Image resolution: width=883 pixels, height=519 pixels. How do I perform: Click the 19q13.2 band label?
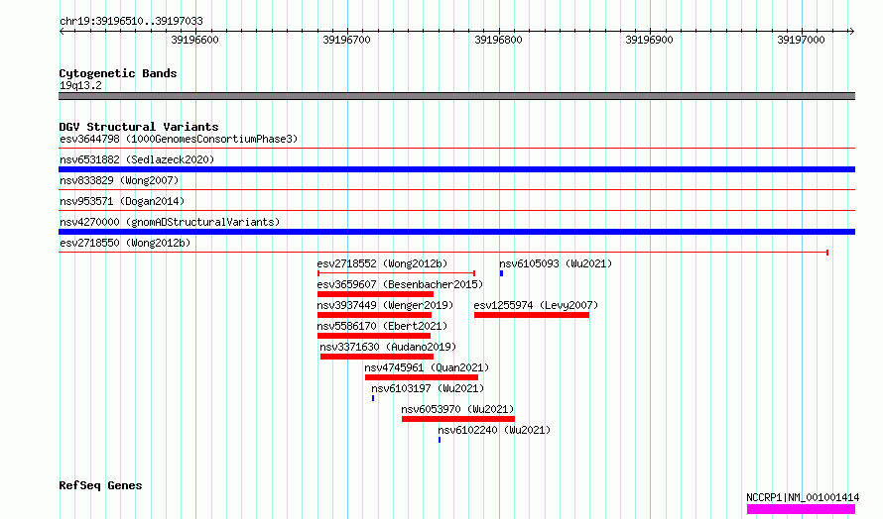[x=80, y=85]
